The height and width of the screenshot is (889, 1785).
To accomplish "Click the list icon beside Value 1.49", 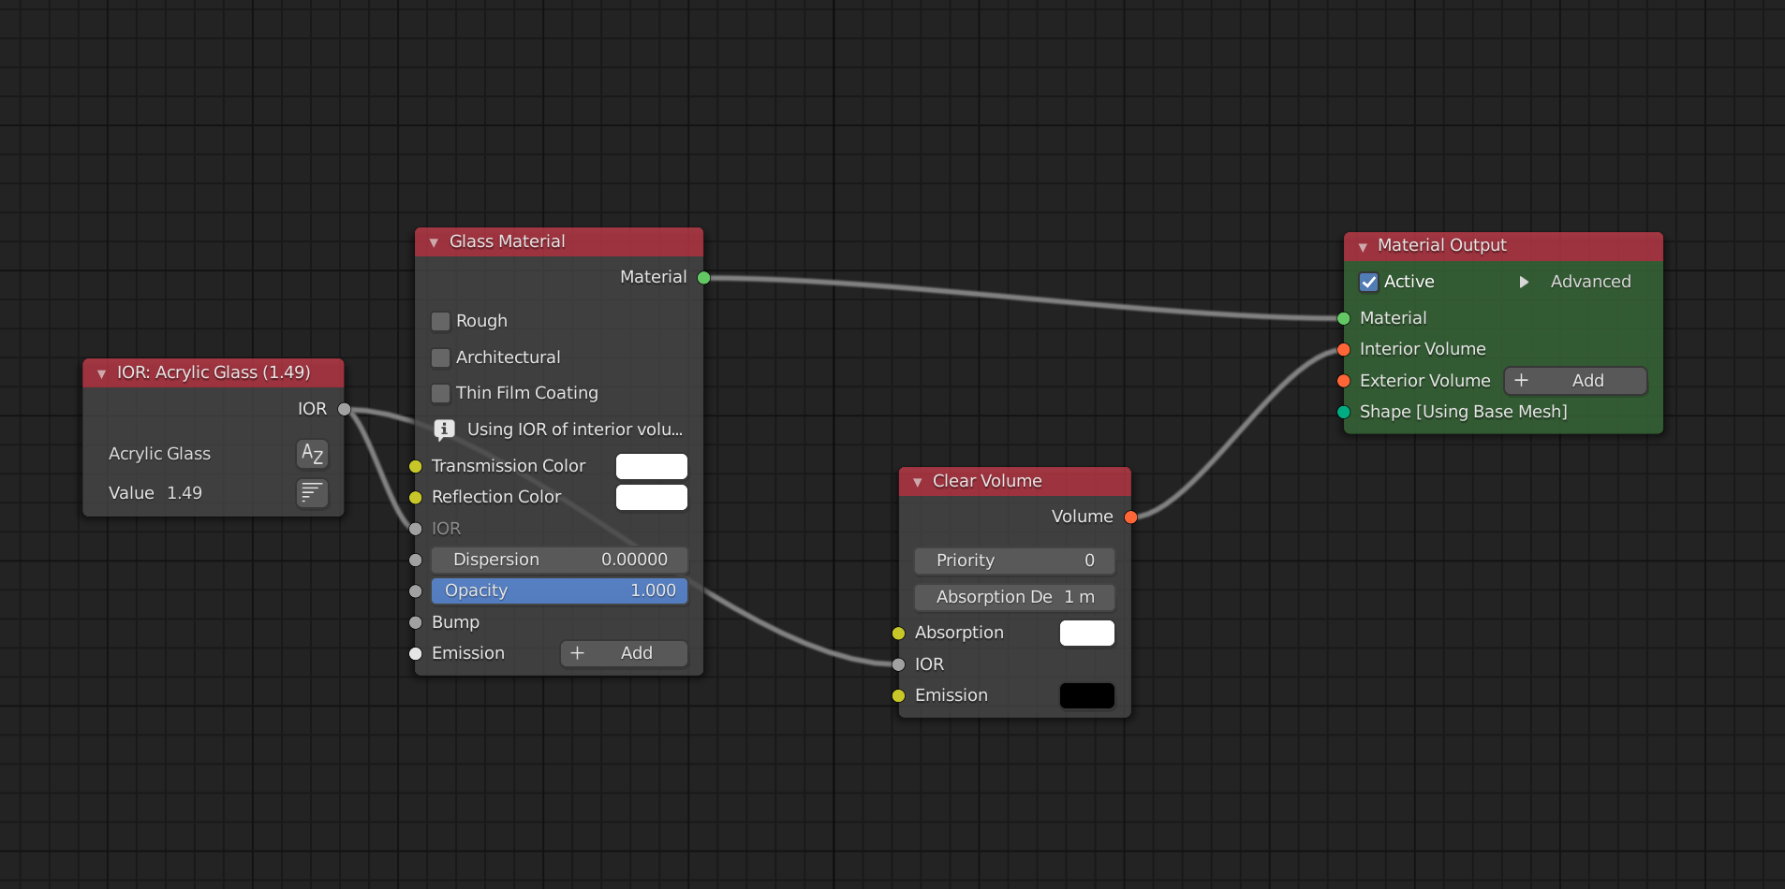I will (312, 492).
